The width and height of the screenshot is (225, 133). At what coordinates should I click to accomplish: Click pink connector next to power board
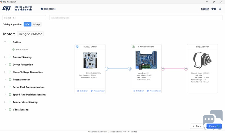(163, 69)
